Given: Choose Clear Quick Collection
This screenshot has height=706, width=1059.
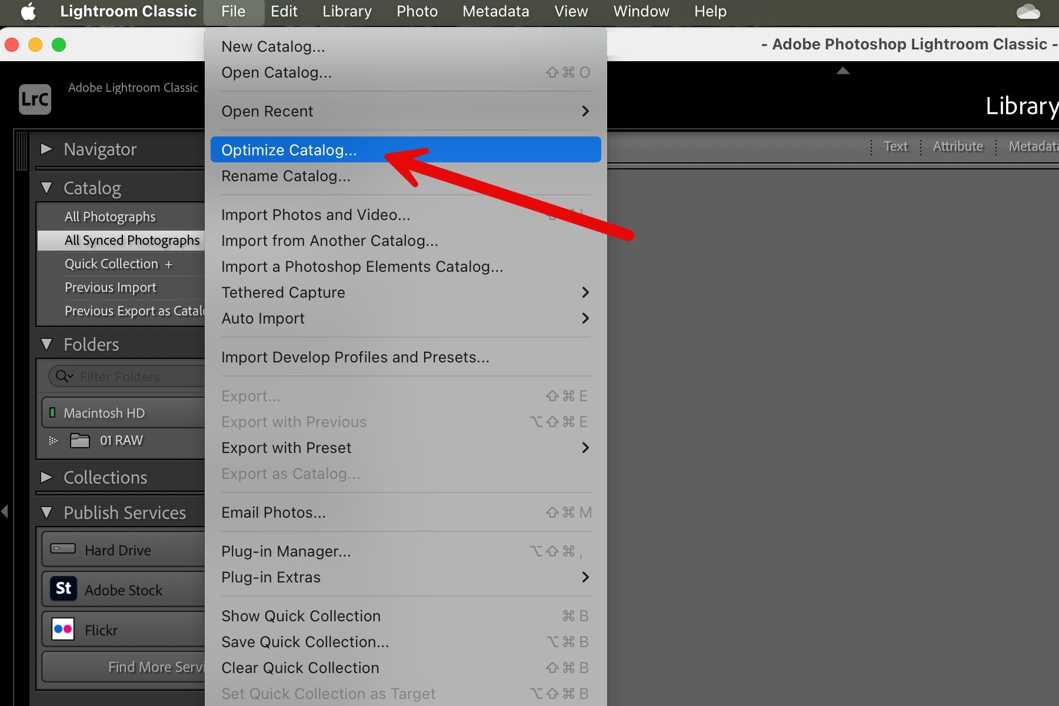Looking at the screenshot, I should [405, 668].
